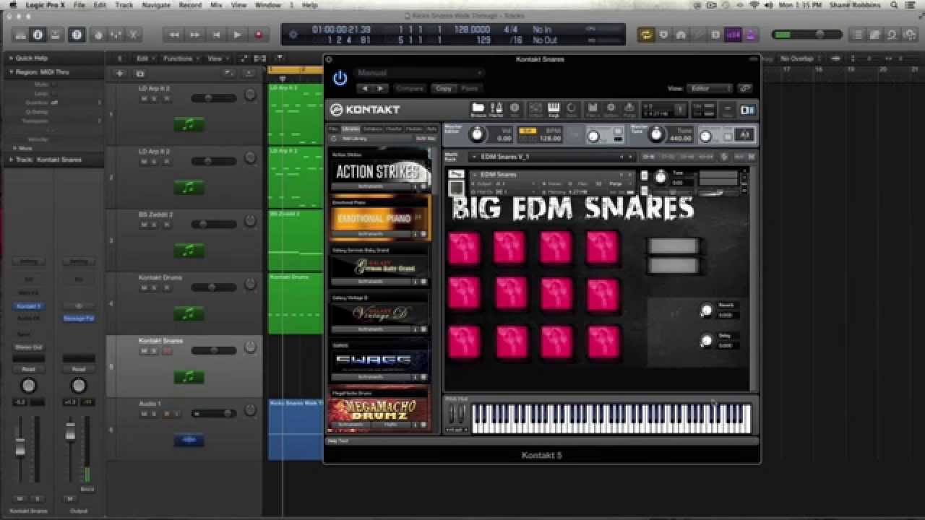The height and width of the screenshot is (520, 925).
Task: Open the Manual preset dropdown in the plugin header
Action: (419, 73)
